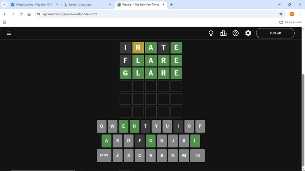
Task: Close the active Wordle New York Times tab
Action: click(164, 5)
